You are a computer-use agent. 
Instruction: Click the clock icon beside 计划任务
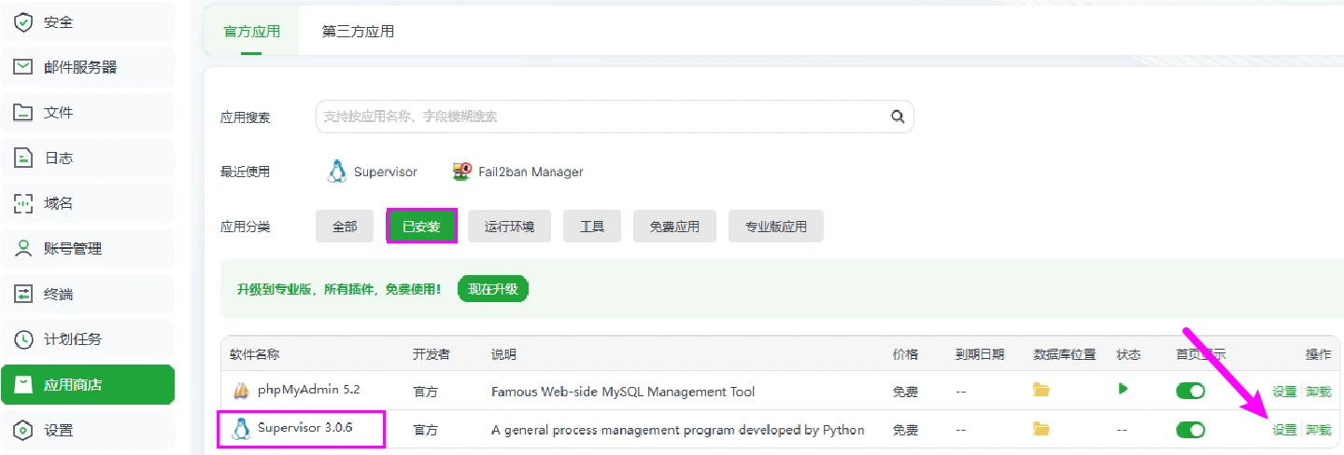coord(23,339)
